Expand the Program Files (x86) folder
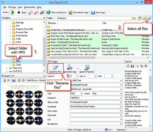153x132 pixels. coord(10,29)
